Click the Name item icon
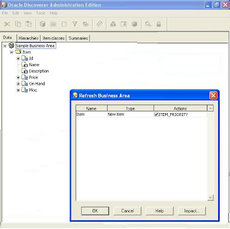 point(25,65)
